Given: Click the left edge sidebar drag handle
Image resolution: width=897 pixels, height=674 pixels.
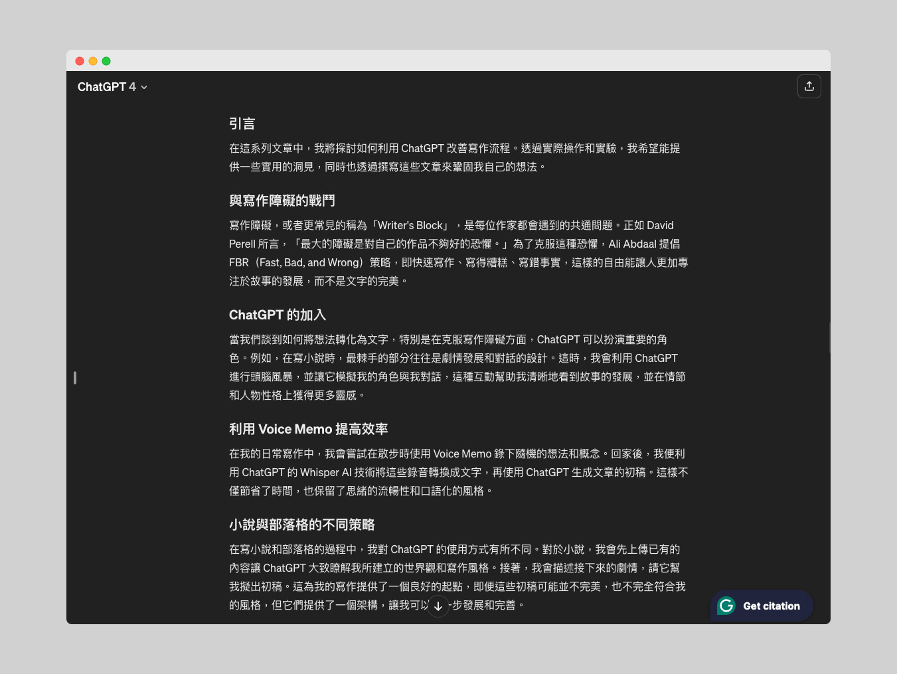Looking at the screenshot, I should tap(75, 377).
